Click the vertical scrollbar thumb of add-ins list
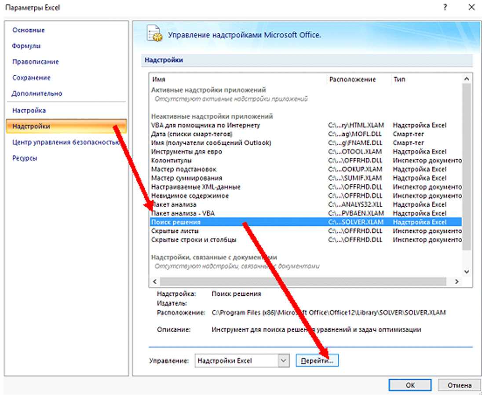This screenshot has width=482, height=395. coord(467,167)
